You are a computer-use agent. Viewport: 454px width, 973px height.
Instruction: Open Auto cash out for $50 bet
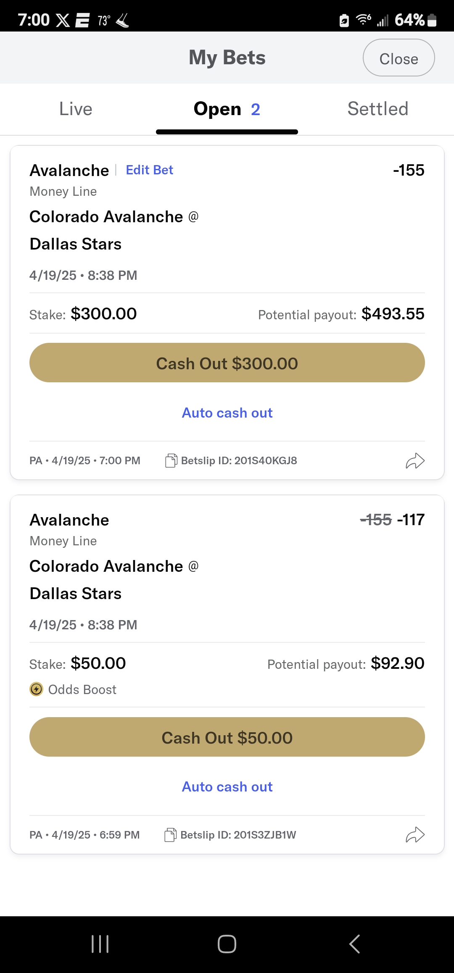(x=227, y=787)
